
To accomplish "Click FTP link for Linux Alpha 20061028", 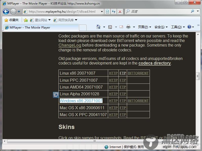I will (123, 94).
